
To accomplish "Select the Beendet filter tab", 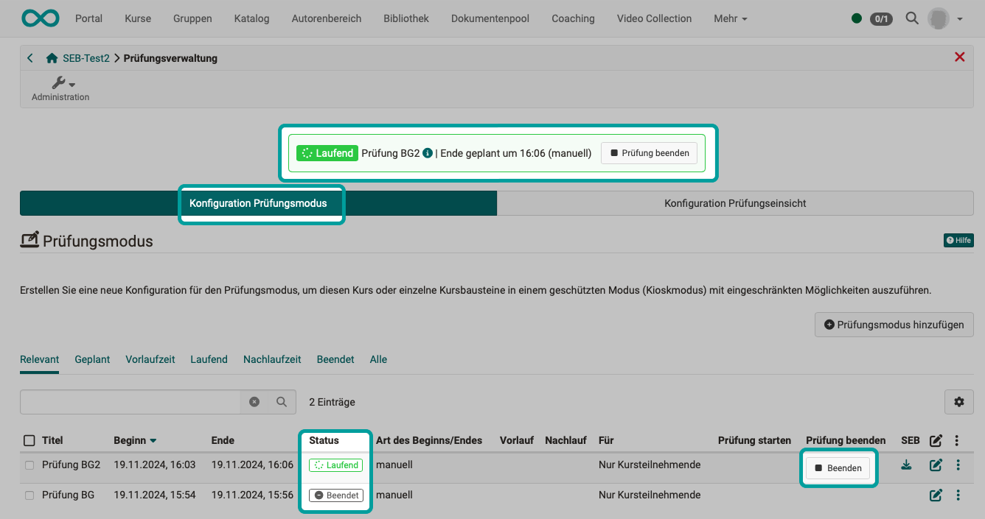I will click(335, 359).
